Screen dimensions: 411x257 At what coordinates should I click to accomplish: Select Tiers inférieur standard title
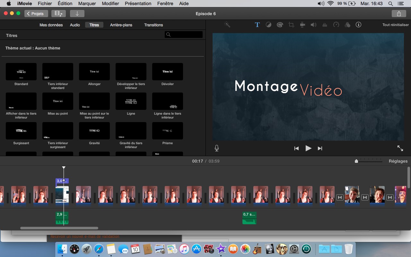click(58, 72)
